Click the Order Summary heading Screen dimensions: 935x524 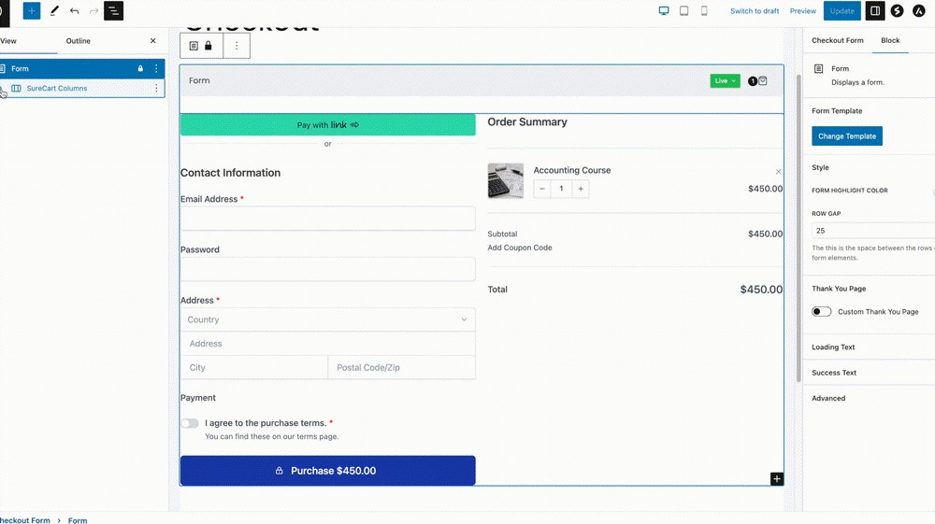tap(527, 122)
